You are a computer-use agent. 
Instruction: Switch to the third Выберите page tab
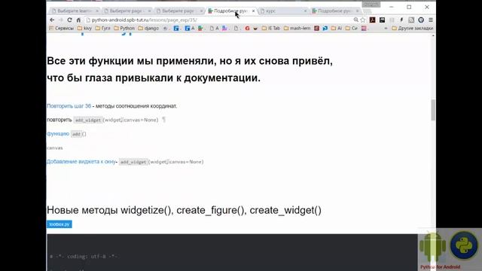pos(178,11)
